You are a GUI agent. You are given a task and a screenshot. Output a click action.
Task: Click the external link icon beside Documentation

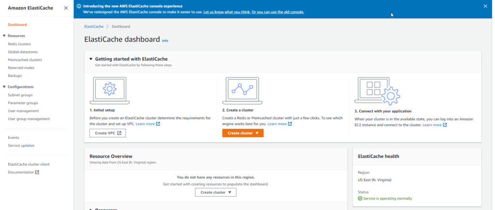37,172
